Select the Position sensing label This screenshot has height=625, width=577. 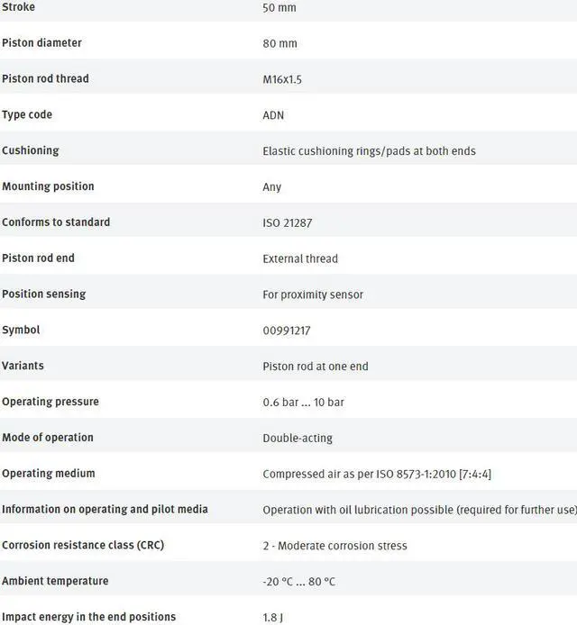pos(44,294)
